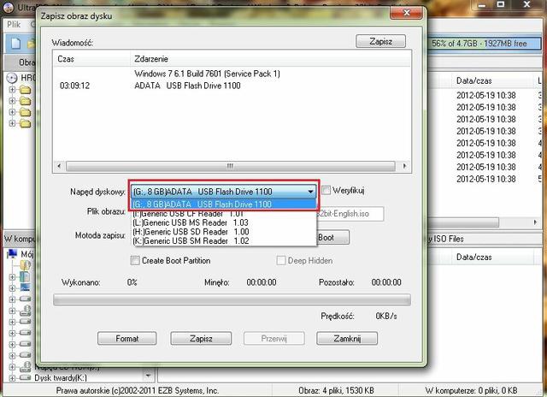Tick the Deep Hidden checkbox
The image size is (547, 397).
[281, 260]
